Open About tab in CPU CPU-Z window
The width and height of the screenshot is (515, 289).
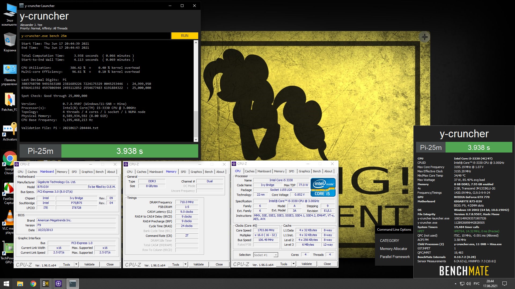click(x=328, y=171)
